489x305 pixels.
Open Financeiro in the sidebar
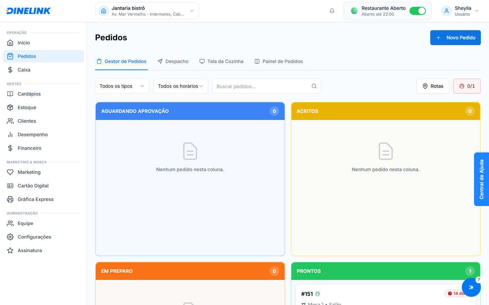coord(43,148)
